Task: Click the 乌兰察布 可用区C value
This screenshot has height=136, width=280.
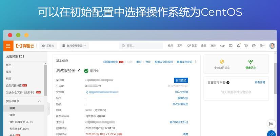Action: coord(96,116)
